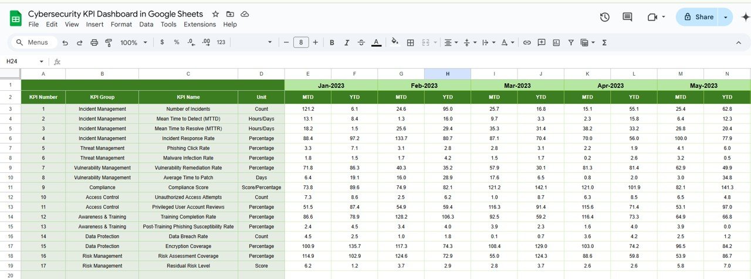Click the Jan-2023 header cell

click(331, 85)
